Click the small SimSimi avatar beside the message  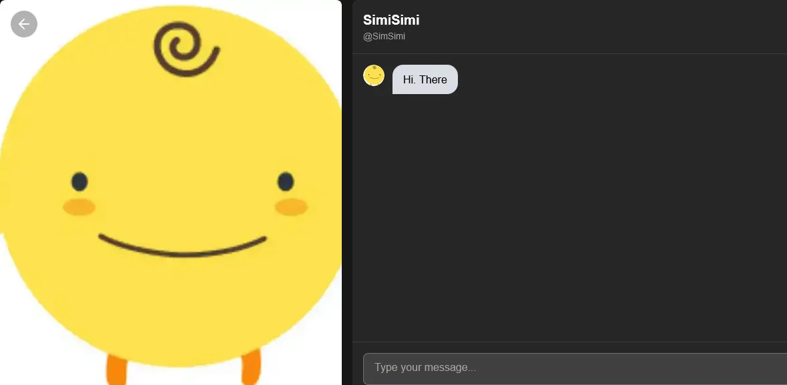(373, 75)
